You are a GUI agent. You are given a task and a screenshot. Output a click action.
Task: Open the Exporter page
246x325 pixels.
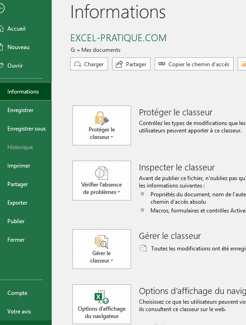point(18,203)
